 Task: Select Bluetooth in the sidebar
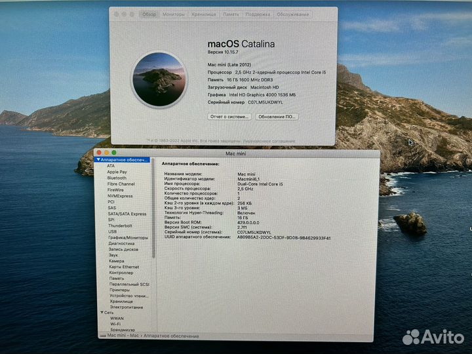(117, 178)
